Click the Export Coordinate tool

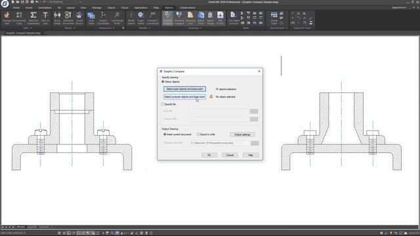(x=103, y=18)
